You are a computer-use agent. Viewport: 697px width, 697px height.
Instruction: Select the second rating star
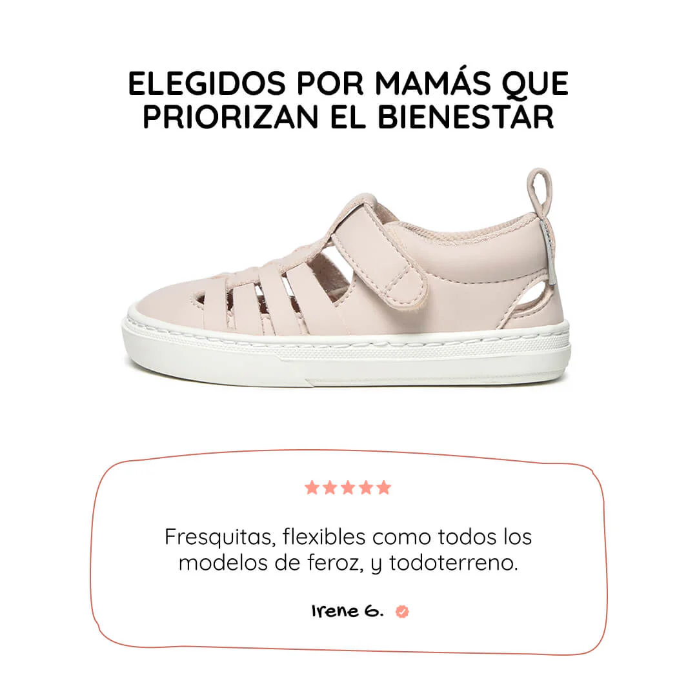[330, 487]
